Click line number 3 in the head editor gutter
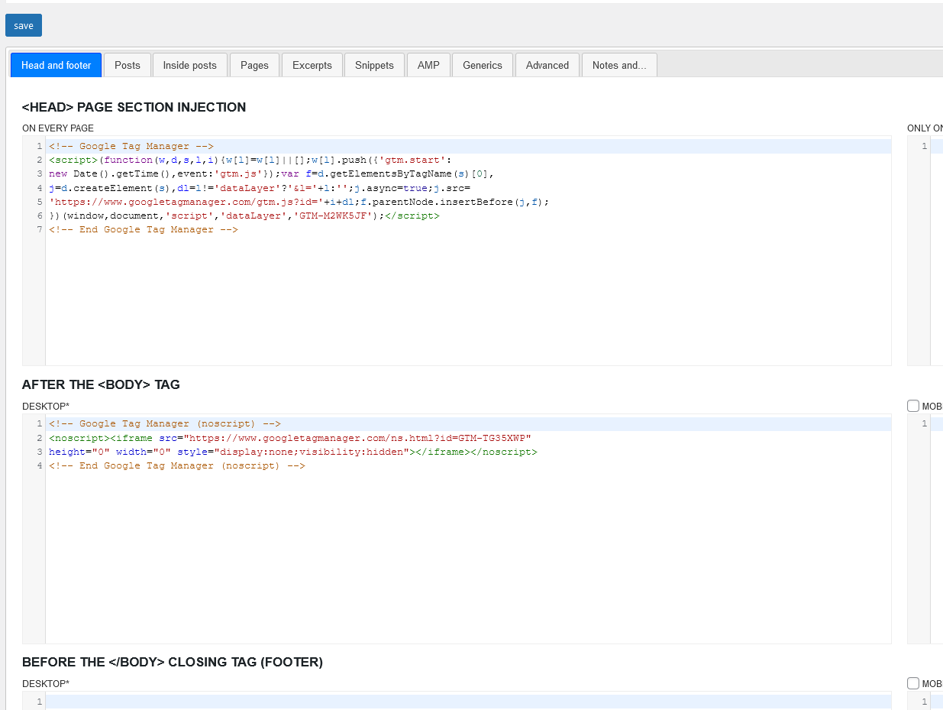This screenshot has width=943, height=710. [39, 173]
